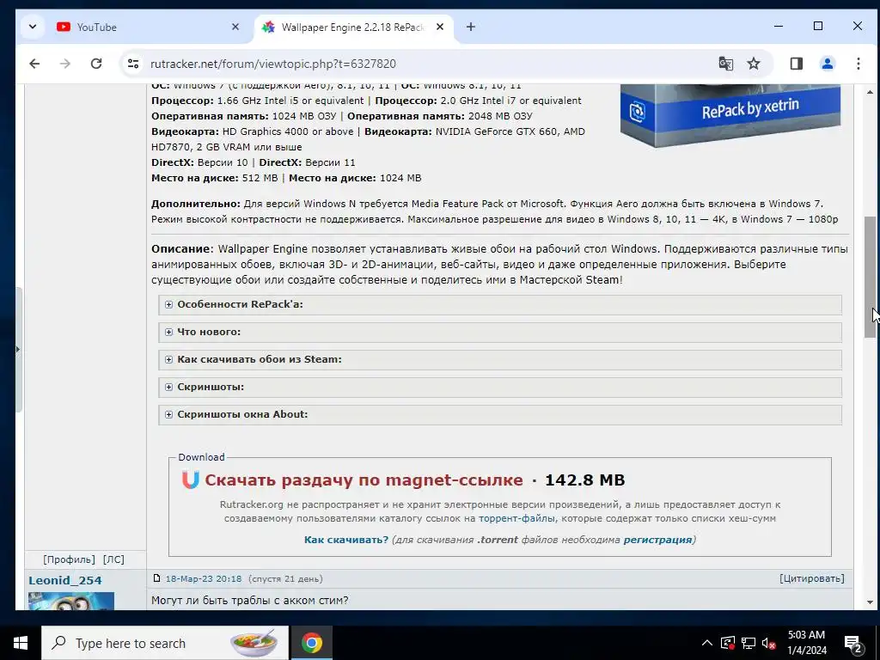880x660 pixels.
Task: Click the [Цитировать] quote button
Action: pos(811,578)
